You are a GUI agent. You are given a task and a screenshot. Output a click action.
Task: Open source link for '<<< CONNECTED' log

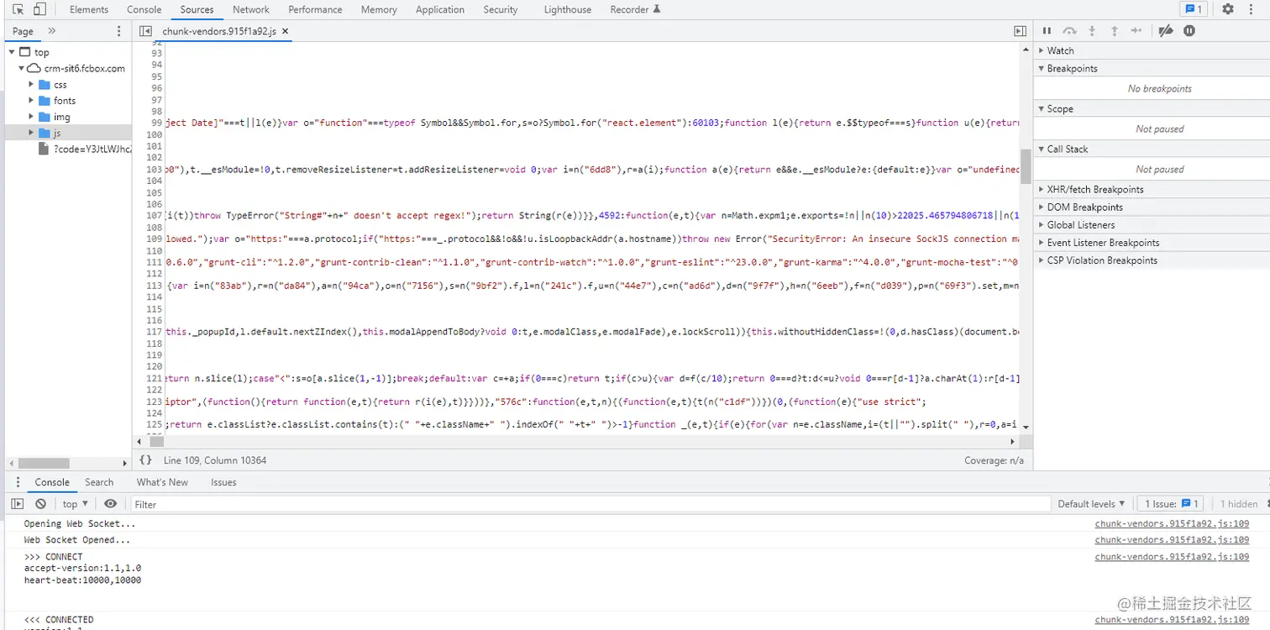click(x=1172, y=620)
